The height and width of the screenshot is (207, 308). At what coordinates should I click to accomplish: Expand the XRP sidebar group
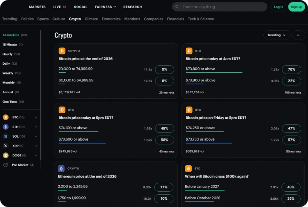(x=36, y=146)
